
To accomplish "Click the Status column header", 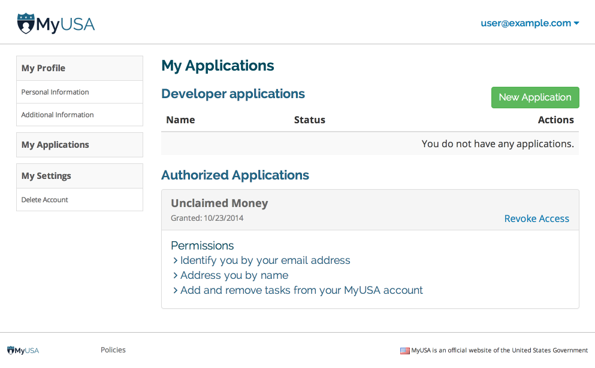I will pos(309,120).
